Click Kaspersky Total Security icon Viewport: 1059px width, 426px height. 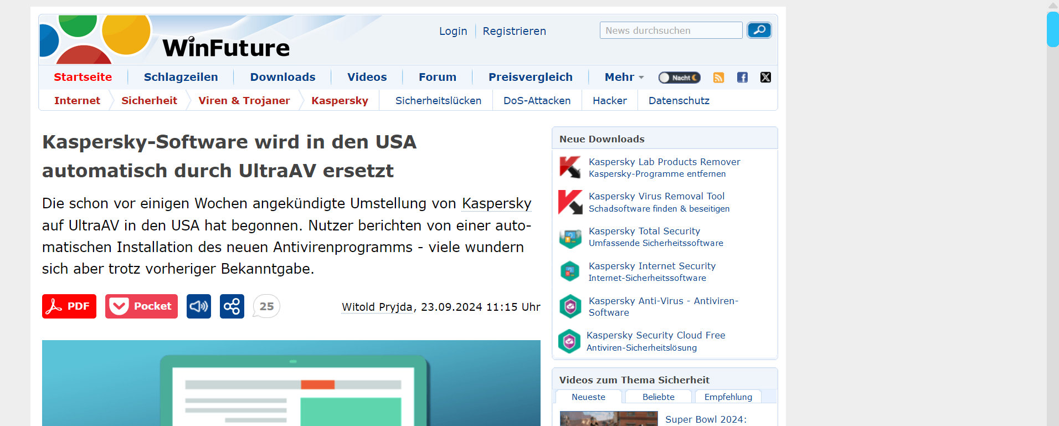coord(570,237)
